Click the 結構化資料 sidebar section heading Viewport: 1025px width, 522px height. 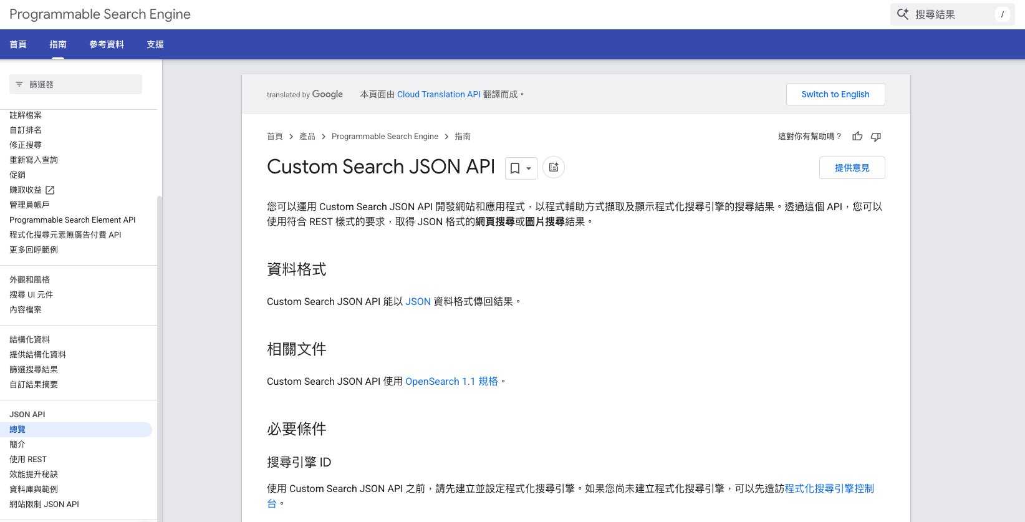tap(29, 340)
